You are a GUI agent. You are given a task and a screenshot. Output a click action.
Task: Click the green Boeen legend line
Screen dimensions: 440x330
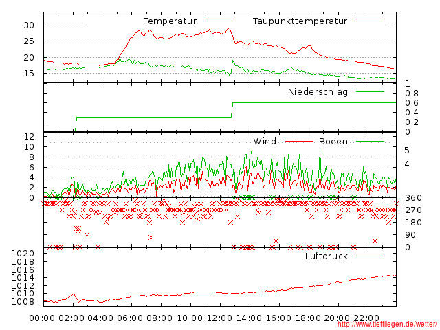370,142
